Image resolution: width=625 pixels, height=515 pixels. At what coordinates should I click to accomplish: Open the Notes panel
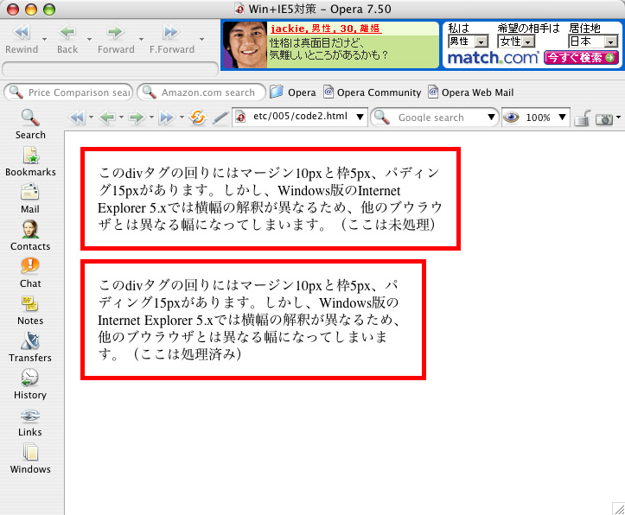30,309
